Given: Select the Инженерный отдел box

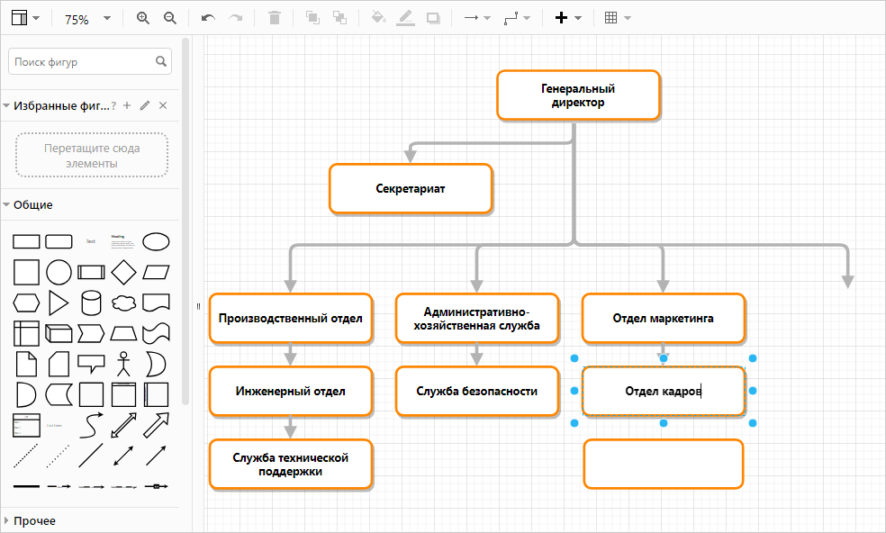Looking at the screenshot, I should click(x=291, y=391).
